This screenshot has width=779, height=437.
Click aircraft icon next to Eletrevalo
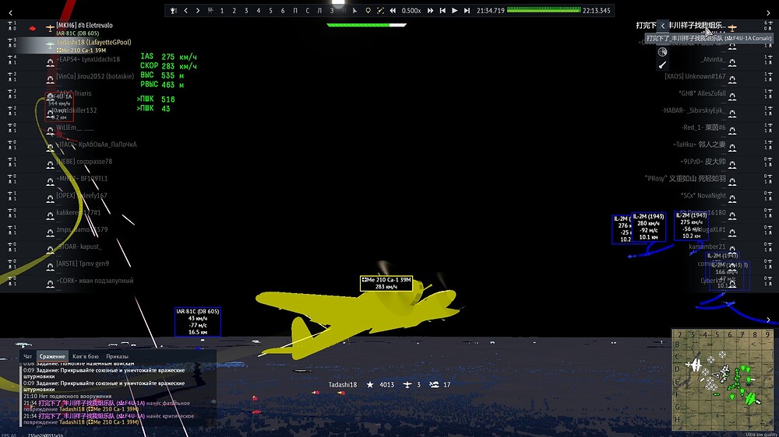point(50,28)
